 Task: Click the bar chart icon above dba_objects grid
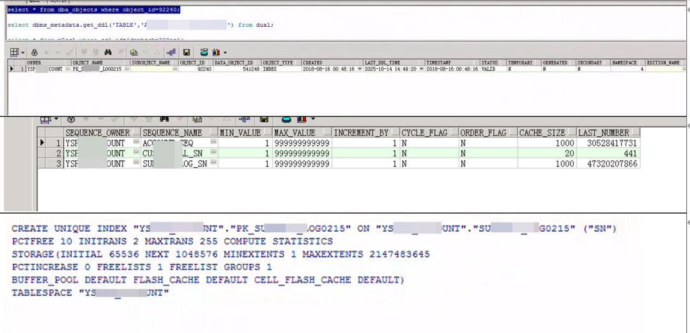coord(216,53)
